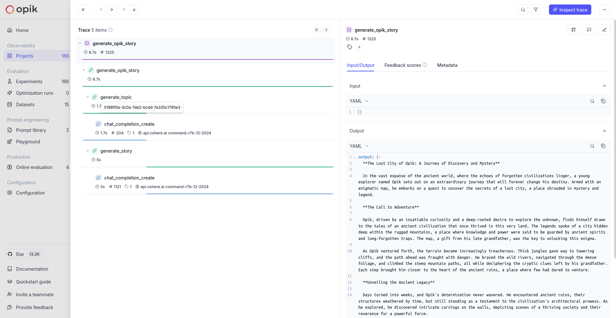Search within the Input YAML block

coord(592,101)
